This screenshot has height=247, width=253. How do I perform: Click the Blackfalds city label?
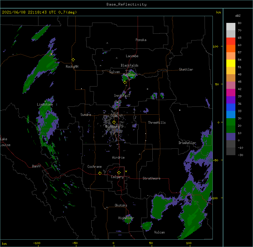pos(129,65)
